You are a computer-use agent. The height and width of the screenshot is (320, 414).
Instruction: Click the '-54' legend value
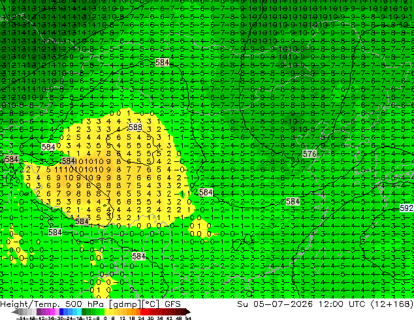(x=21, y=318)
